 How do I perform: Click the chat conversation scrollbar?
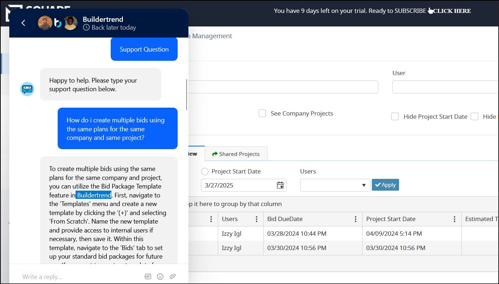[x=187, y=94]
